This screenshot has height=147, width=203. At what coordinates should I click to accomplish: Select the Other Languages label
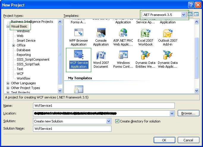pyautogui.click(x=23, y=83)
